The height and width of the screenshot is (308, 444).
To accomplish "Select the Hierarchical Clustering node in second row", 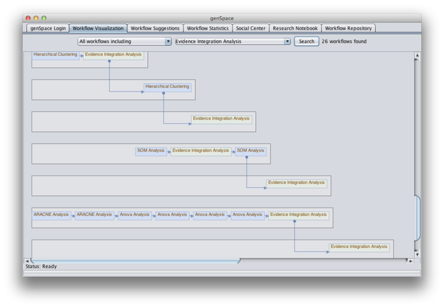I will pyautogui.click(x=167, y=87).
